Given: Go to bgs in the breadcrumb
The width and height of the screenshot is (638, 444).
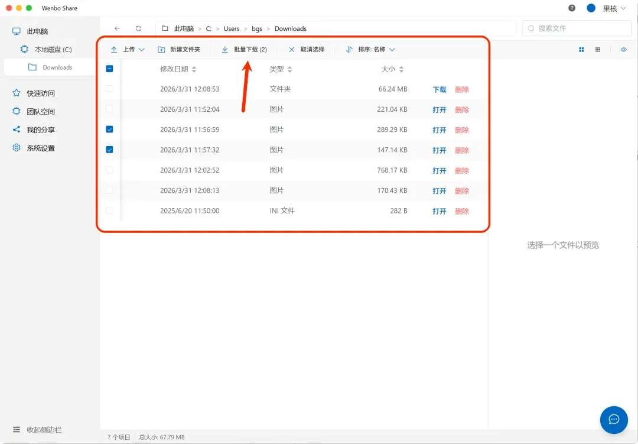Looking at the screenshot, I should (257, 28).
